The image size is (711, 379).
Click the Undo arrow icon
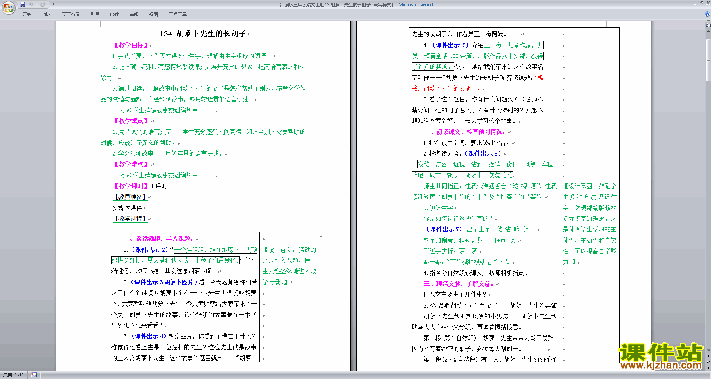pyautogui.click(x=31, y=4)
